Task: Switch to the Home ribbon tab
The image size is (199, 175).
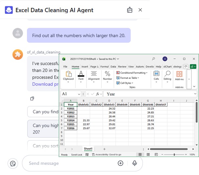Action: coord(76,67)
